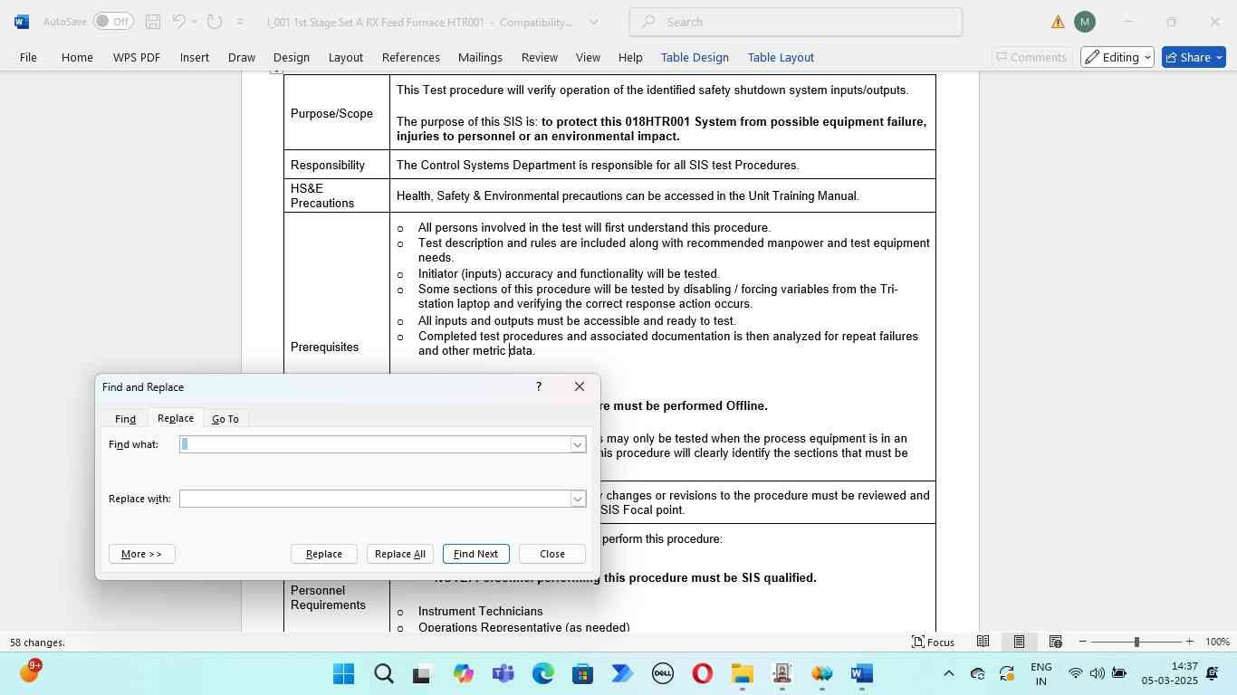The width and height of the screenshot is (1237, 695).
Task: Open Task View in taskbar
Action: (x=423, y=674)
